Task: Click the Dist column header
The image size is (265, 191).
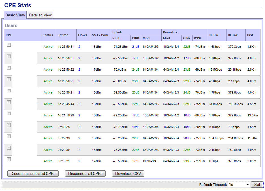Action: 250,35
